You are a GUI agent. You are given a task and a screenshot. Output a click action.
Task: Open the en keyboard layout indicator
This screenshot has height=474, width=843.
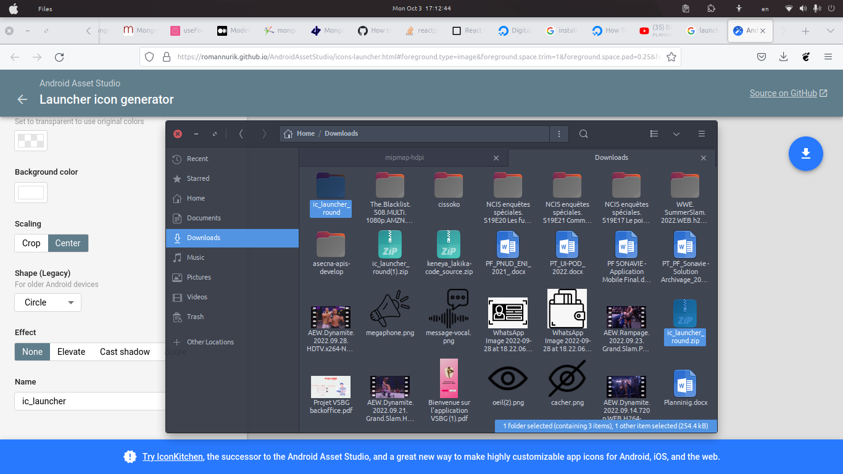click(765, 9)
